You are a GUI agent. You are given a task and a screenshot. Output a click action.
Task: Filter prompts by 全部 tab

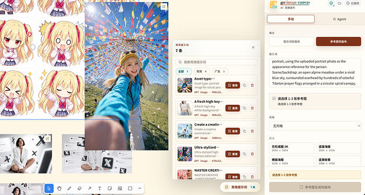click(184, 72)
